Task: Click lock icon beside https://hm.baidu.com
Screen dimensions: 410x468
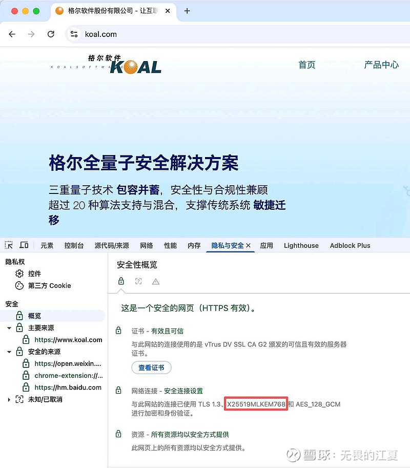Action: point(26,387)
